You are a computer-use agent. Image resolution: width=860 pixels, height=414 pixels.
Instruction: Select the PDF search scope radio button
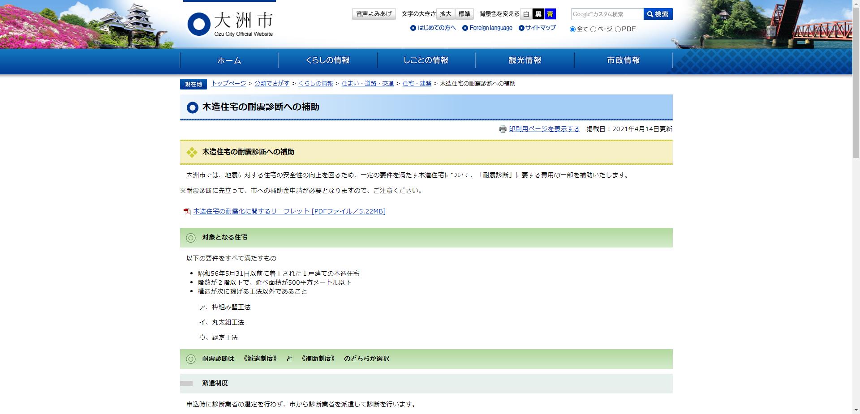point(619,29)
